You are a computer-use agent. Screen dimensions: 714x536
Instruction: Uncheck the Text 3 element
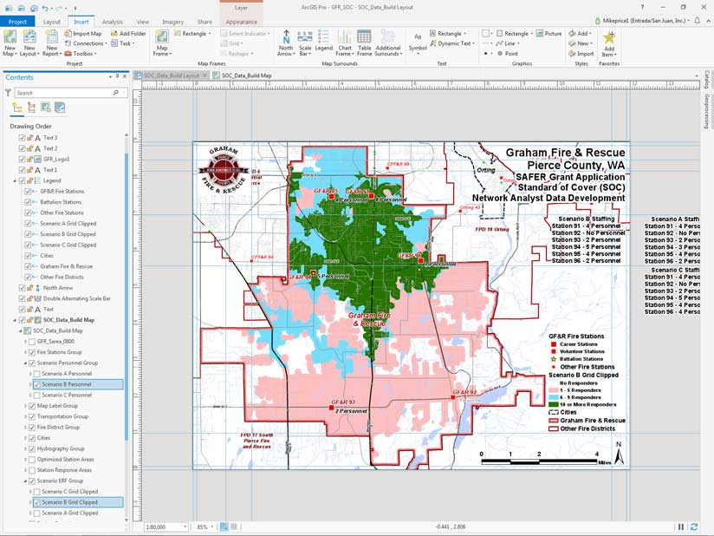click(x=22, y=138)
